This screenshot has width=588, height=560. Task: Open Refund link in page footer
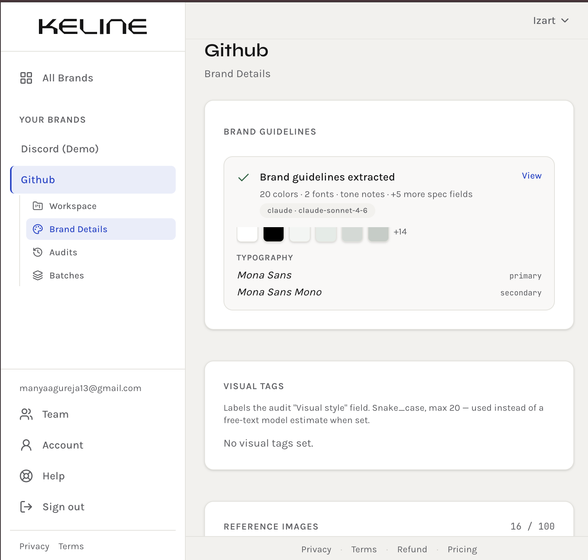[x=412, y=549]
